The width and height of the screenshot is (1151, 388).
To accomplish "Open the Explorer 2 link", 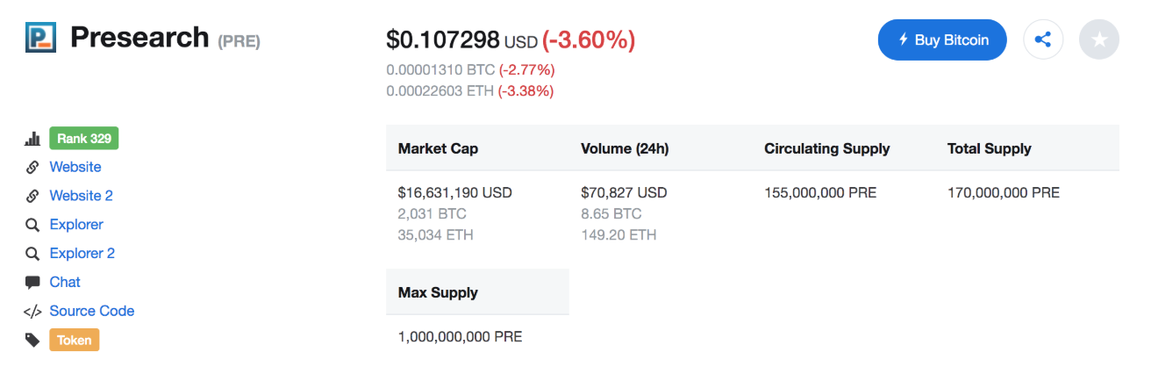I will [82, 254].
